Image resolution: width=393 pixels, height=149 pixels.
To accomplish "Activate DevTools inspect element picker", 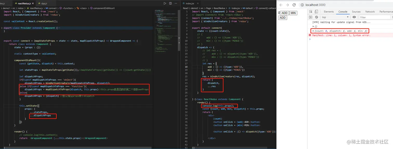I will [311, 11].
